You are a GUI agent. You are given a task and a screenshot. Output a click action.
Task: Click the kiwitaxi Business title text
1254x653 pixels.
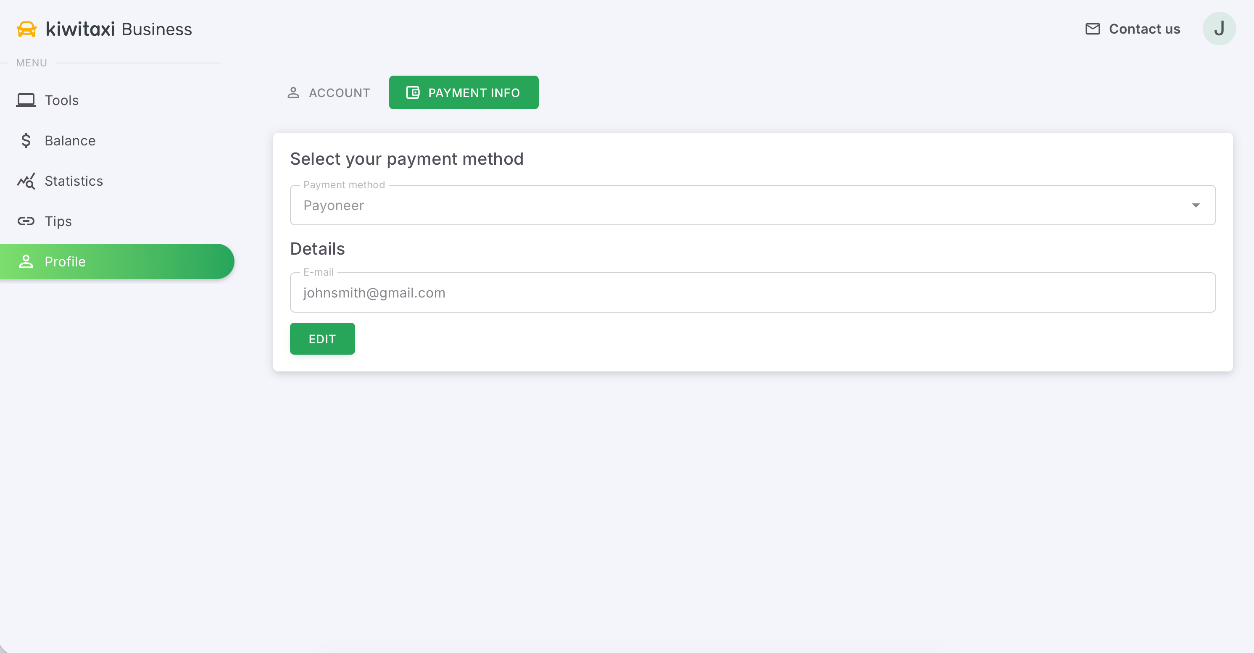point(119,29)
